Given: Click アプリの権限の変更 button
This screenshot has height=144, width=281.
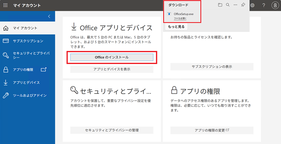Looking at the screenshot, I should 212,130.
